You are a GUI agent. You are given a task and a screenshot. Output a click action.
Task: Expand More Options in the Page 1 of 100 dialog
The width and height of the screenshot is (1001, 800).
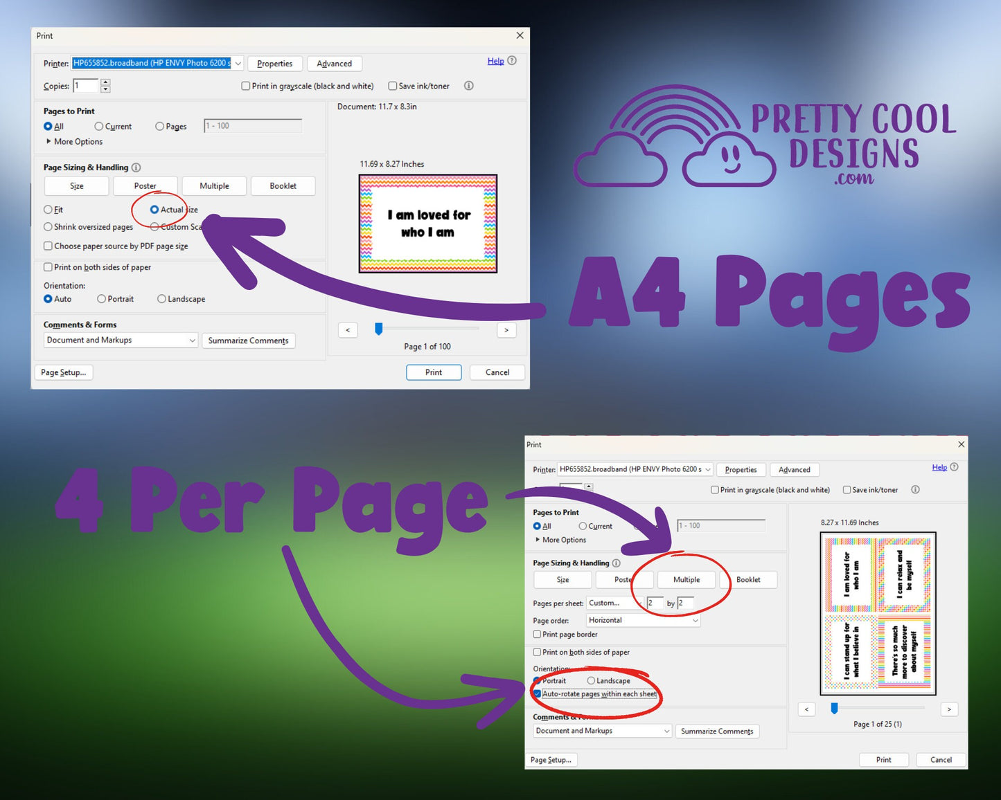(48, 141)
